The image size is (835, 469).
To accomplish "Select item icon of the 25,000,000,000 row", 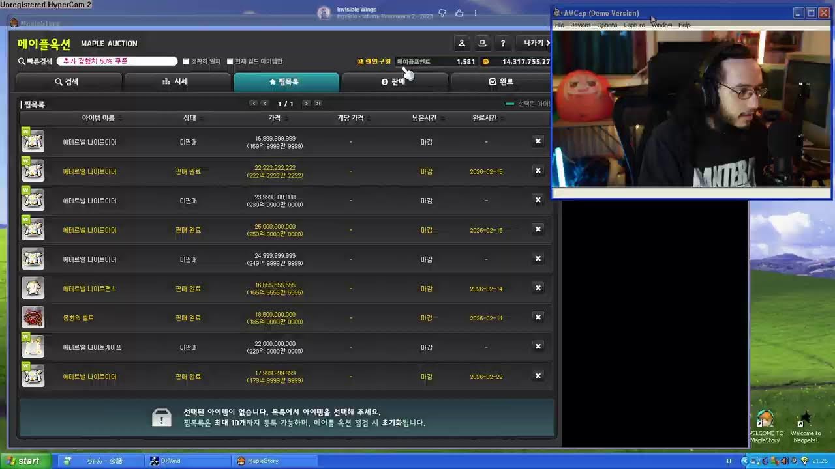I will pyautogui.click(x=33, y=229).
